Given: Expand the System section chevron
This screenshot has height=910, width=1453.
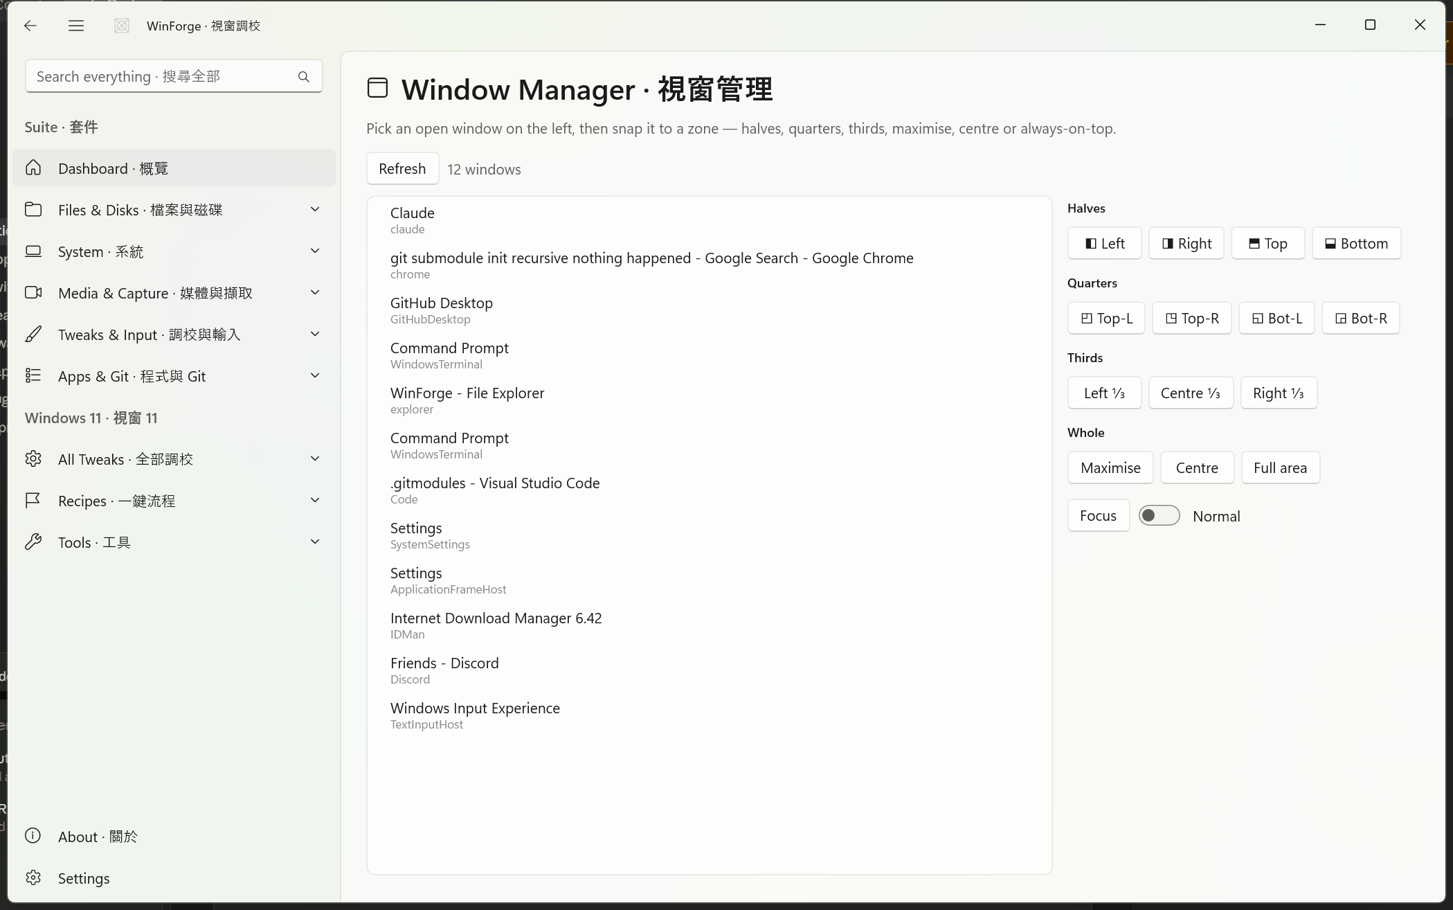Looking at the screenshot, I should click(x=315, y=251).
